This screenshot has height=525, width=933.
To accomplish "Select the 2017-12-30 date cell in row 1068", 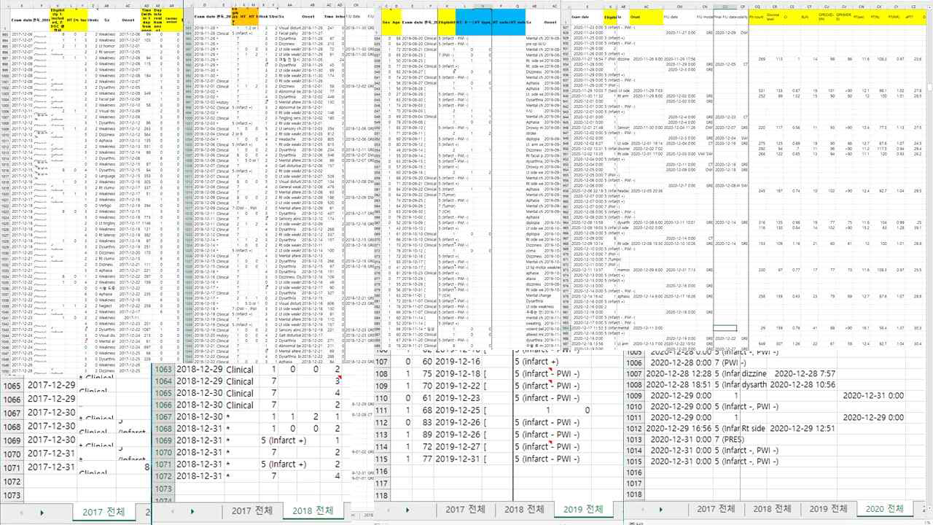I will pos(51,427).
